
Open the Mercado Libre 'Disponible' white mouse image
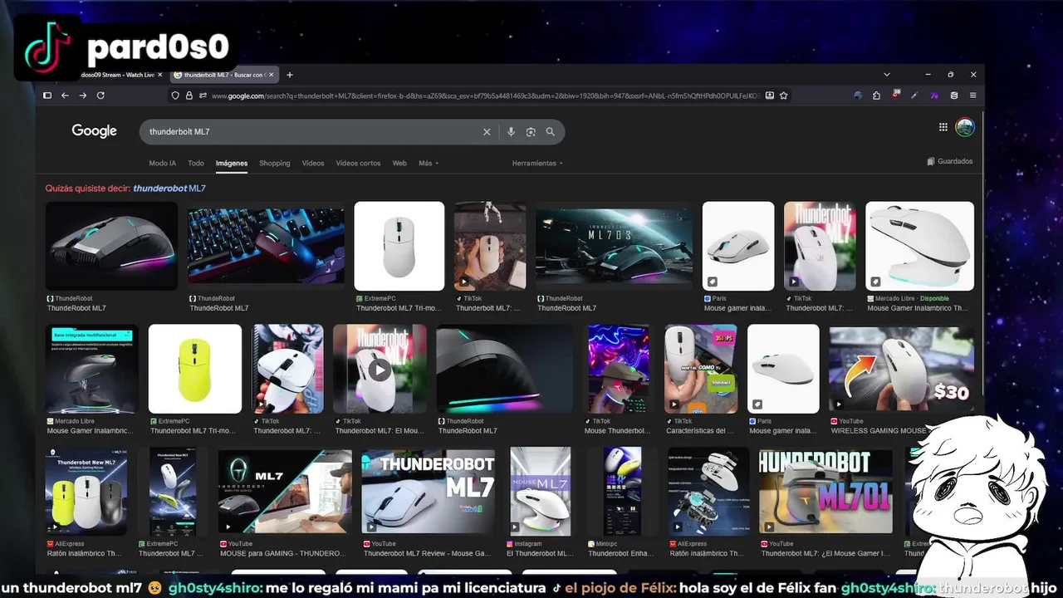coord(919,246)
